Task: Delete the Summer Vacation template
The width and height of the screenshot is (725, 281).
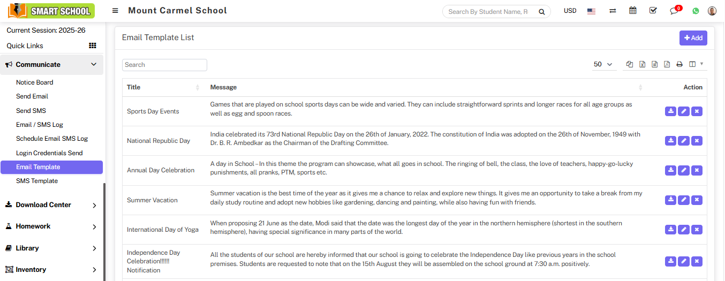Action: click(x=697, y=200)
